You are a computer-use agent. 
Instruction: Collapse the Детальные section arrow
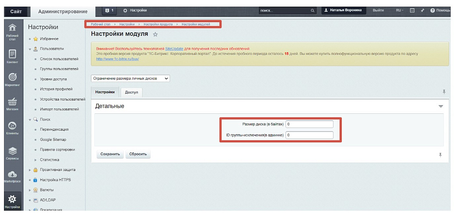coord(440,106)
